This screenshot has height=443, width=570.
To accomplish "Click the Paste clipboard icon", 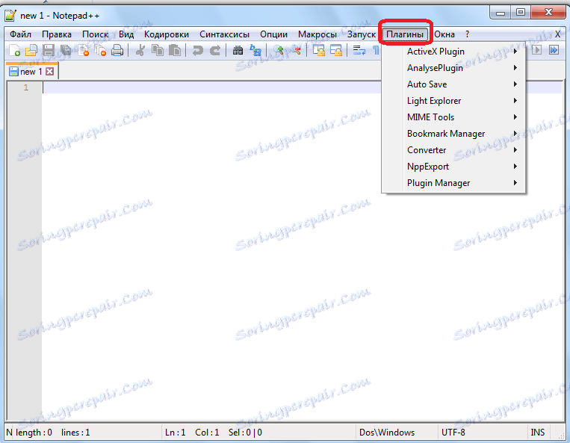I will tap(175, 50).
